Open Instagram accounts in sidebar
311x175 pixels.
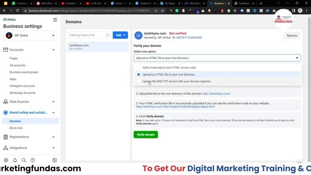coord(22,86)
